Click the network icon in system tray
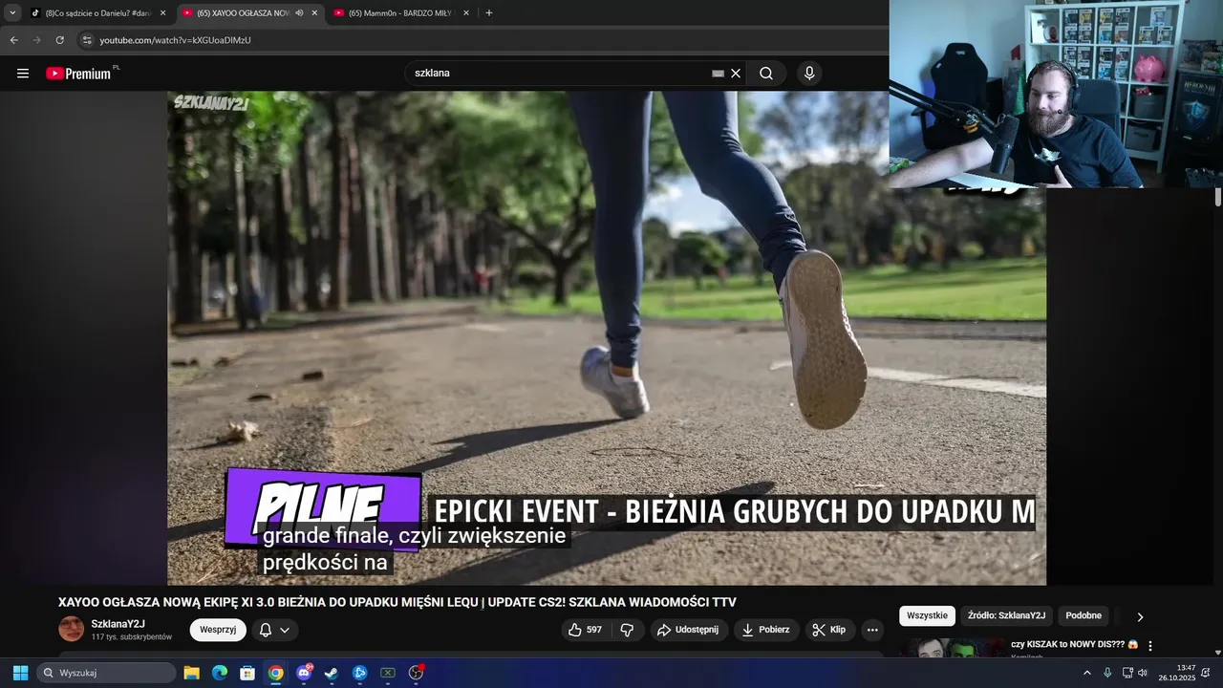Image resolution: width=1223 pixels, height=688 pixels. [1127, 673]
